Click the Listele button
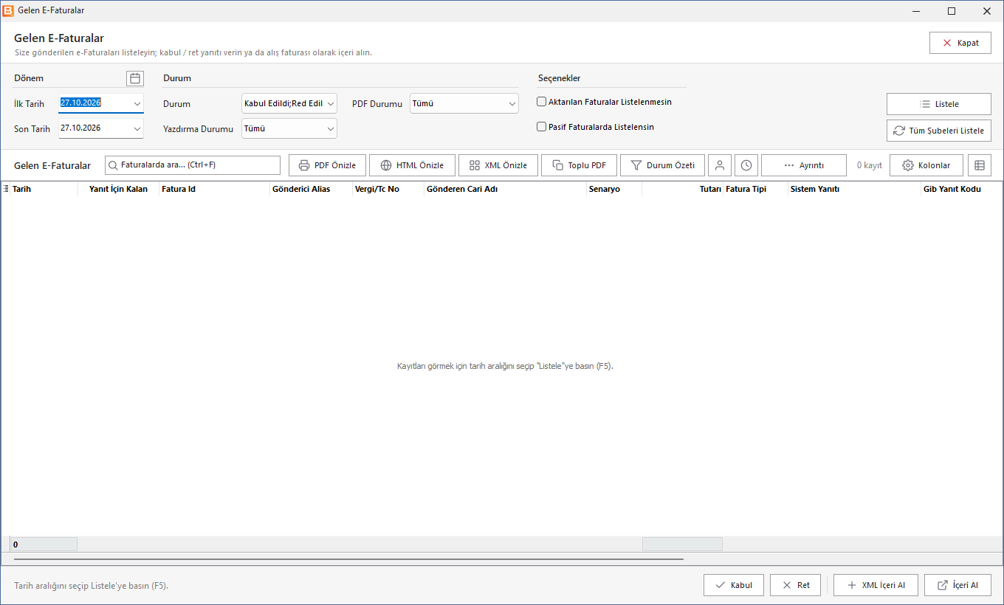1004x605 pixels. point(939,104)
